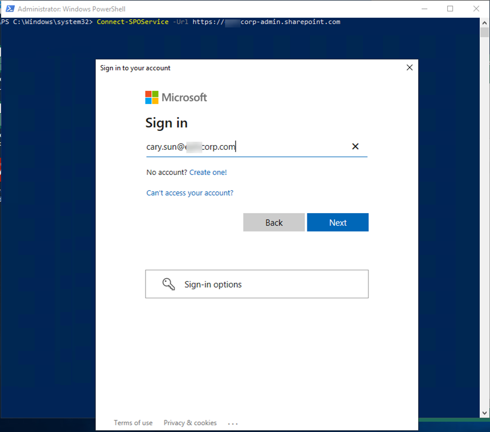Click the PowerShell vertical scrollbar thumb
Image resolution: width=490 pixels, height=432 pixels.
(x=484, y=32)
